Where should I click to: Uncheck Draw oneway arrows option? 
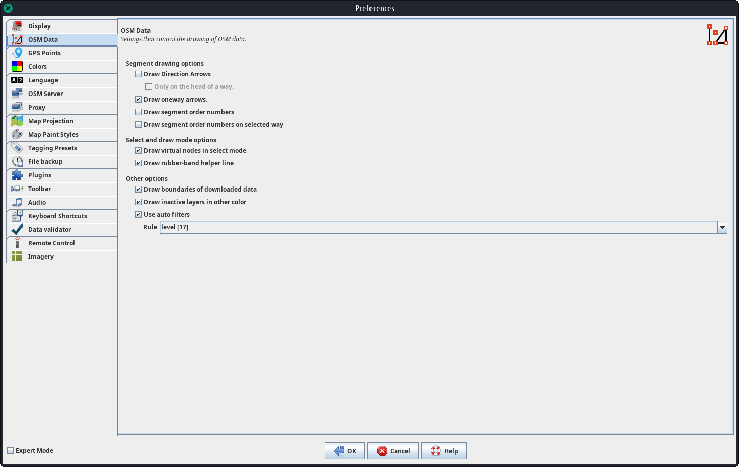tap(138, 100)
